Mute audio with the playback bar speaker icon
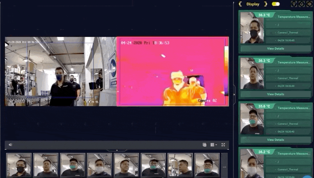Image resolution: width=314 pixels, height=178 pixels. [x=11, y=145]
